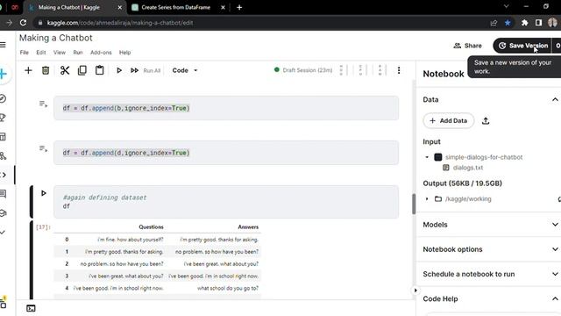Delete the selected cell with trash icon
Image resolution: width=561 pixels, height=316 pixels.
46,70
